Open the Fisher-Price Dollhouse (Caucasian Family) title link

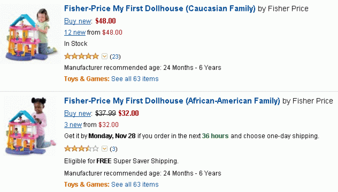[160, 8]
